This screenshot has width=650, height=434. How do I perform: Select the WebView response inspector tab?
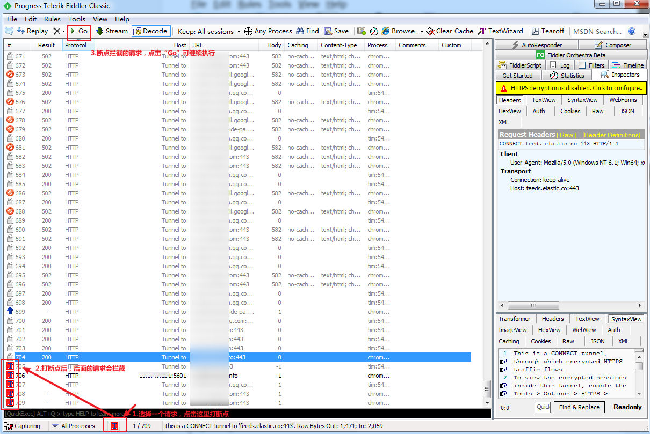(584, 330)
